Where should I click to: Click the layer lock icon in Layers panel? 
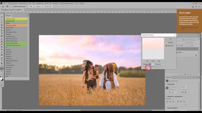pos(196,56)
